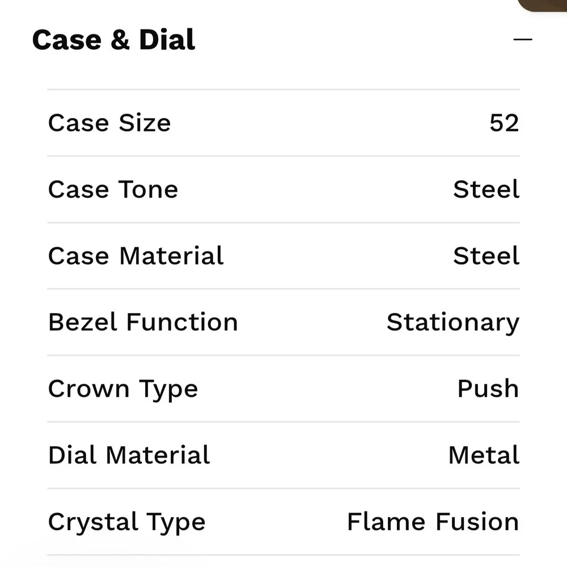Screen dimensions: 567x567
Task: Click the Push crown type value
Action: coord(488,388)
